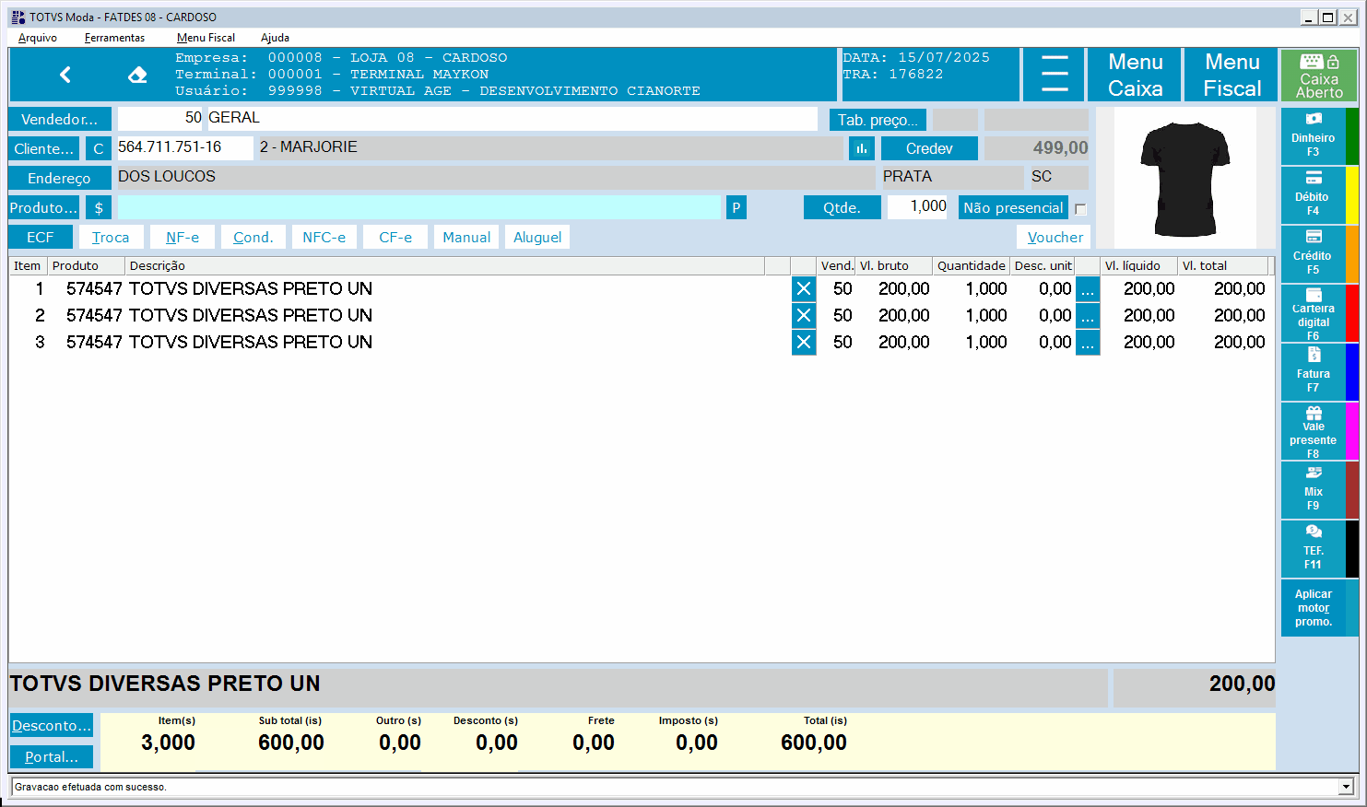
Task: Open the Desconto... button
Action: [x=52, y=725]
